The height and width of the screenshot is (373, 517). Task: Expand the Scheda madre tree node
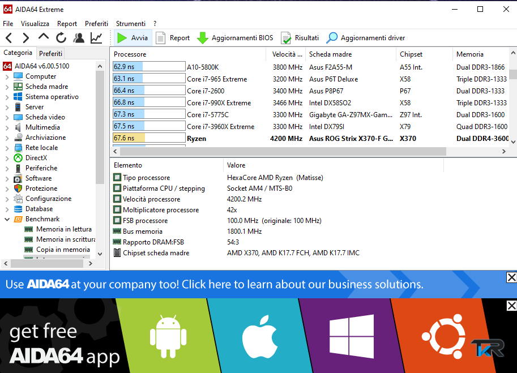coord(7,87)
